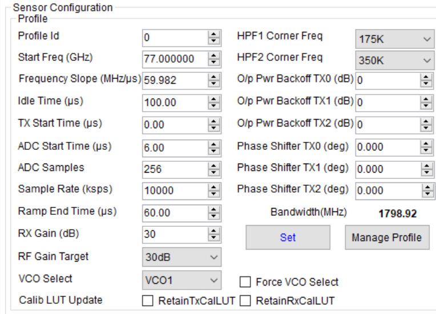The width and height of the screenshot is (436, 314).
Task: Focus the ADC Start Time field
Action: tap(175, 148)
